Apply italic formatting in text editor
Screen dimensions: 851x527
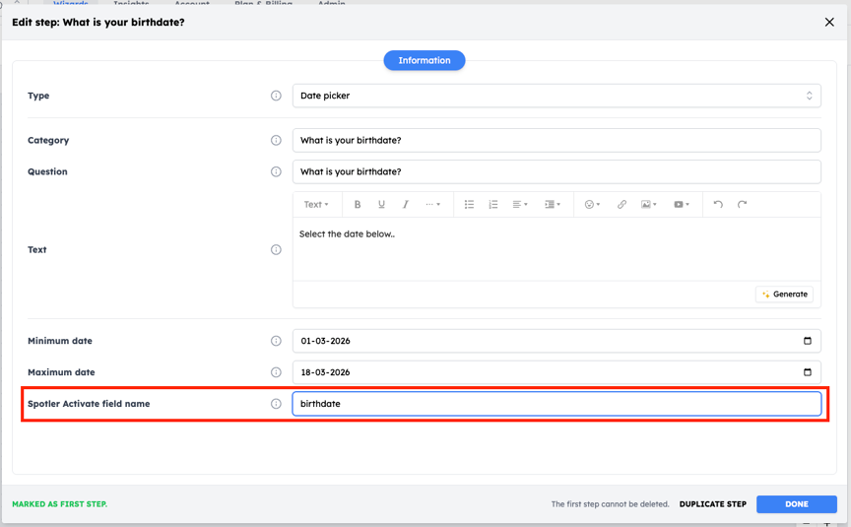[406, 205]
